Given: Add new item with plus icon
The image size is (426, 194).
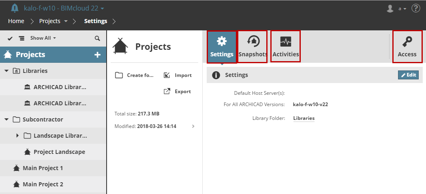Looking at the screenshot, I should (x=97, y=55).
